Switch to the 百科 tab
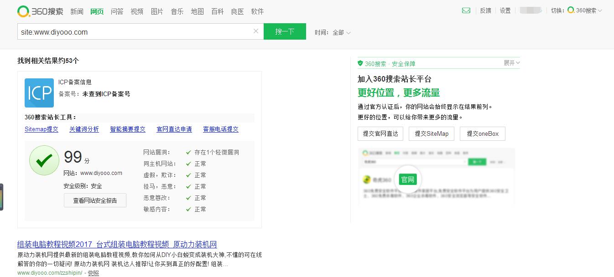 tap(217, 11)
